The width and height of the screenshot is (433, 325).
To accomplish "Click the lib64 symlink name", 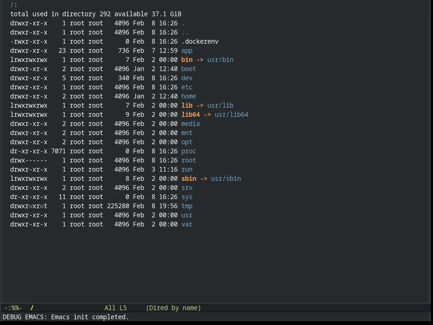I will [x=190, y=115].
